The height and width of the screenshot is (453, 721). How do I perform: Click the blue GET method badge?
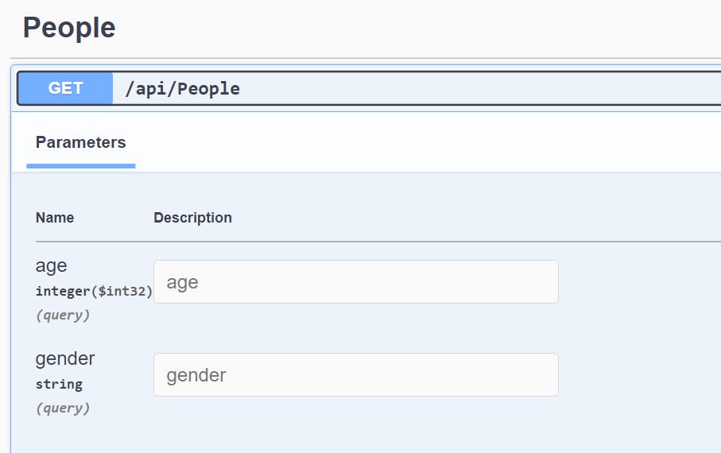(65, 88)
